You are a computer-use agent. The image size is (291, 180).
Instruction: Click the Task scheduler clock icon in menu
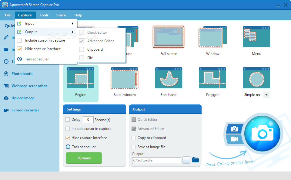tap(19, 59)
